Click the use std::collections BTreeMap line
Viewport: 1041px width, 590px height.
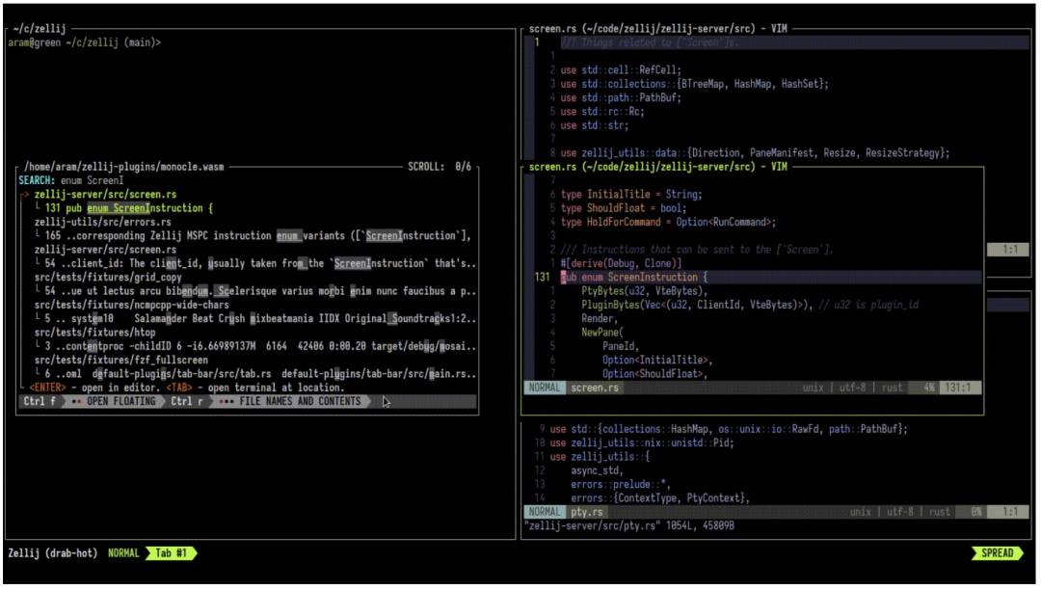[x=694, y=84]
